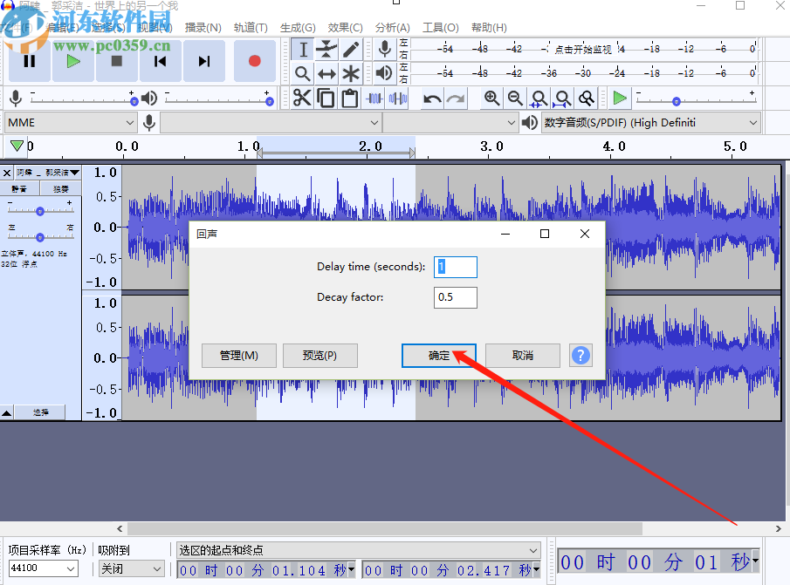
Task: Toggle the Pause button
Action: point(30,61)
